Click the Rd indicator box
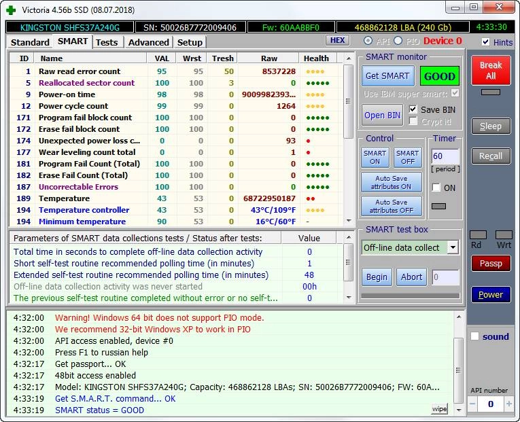Viewport: 520px width, 422px height. click(478, 235)
